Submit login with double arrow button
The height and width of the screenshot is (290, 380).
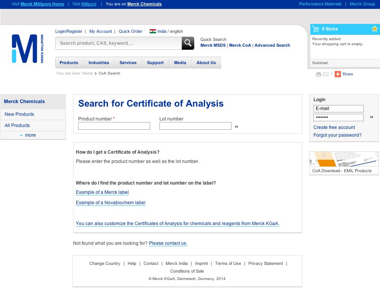click(x=371, y=117)
